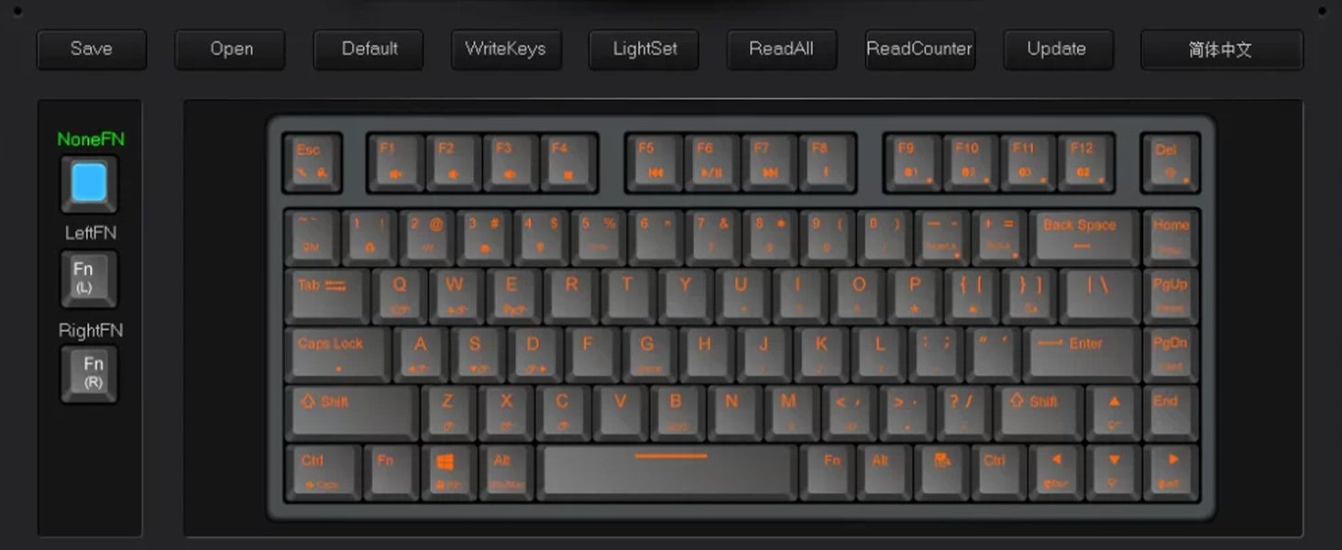Image resolution: width=1342 pixels, height=550 pixels.
Task: Click the WriteKeys button
Action: [x=506, y=49]
